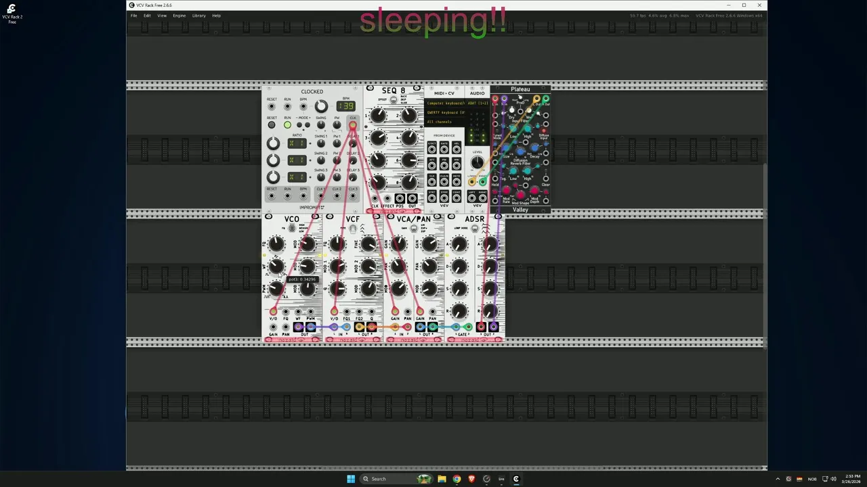Viewport: 867px width, 487px height.
Task: Click Plateau L Out jack
Action: tap(537, 98)
